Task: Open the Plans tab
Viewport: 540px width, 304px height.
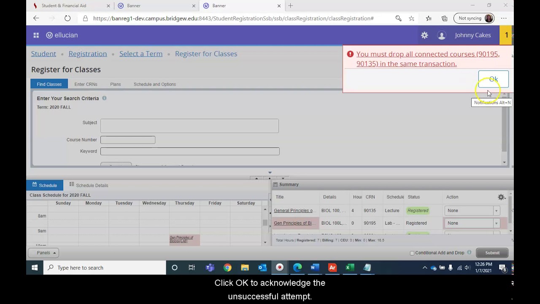Action: pos(116,84)
